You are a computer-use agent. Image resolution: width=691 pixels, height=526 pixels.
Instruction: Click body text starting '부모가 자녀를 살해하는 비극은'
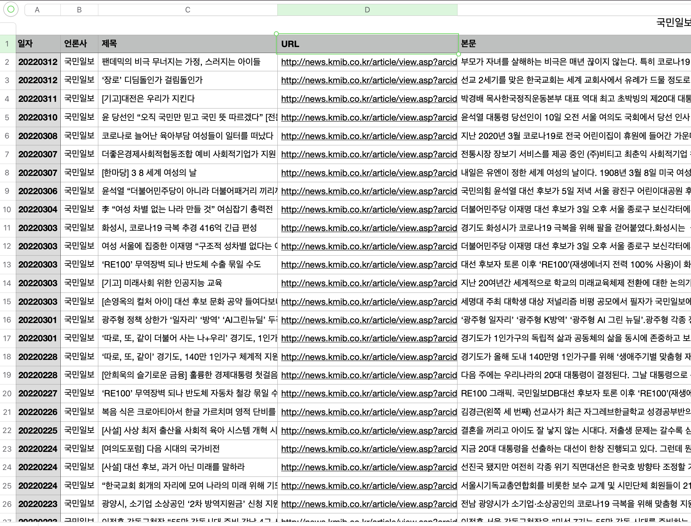(575, 62)
